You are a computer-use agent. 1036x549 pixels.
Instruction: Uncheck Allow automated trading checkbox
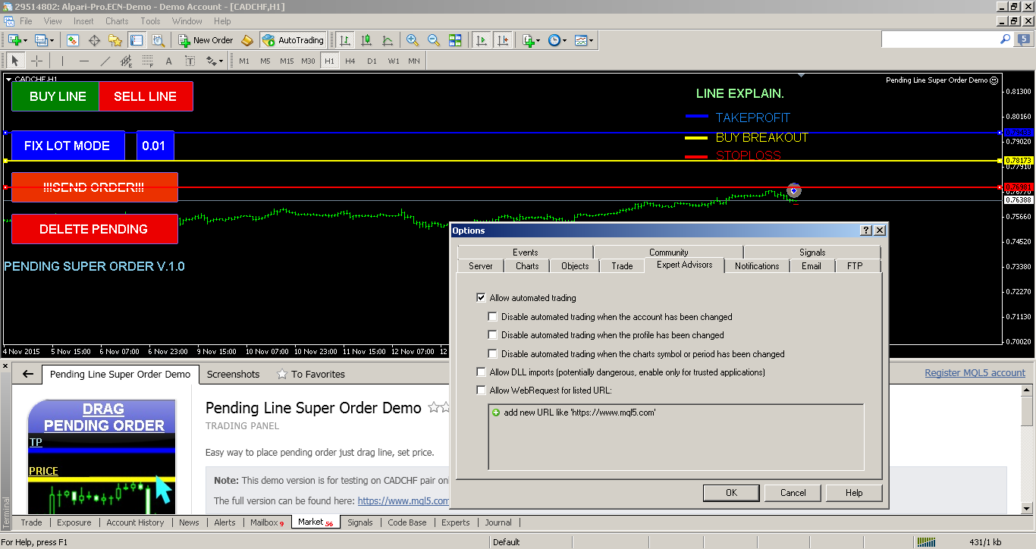point(481,298)
